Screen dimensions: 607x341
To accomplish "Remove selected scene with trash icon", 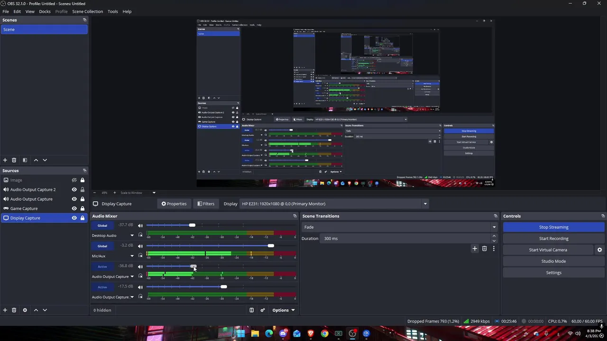I will [14, 160].
